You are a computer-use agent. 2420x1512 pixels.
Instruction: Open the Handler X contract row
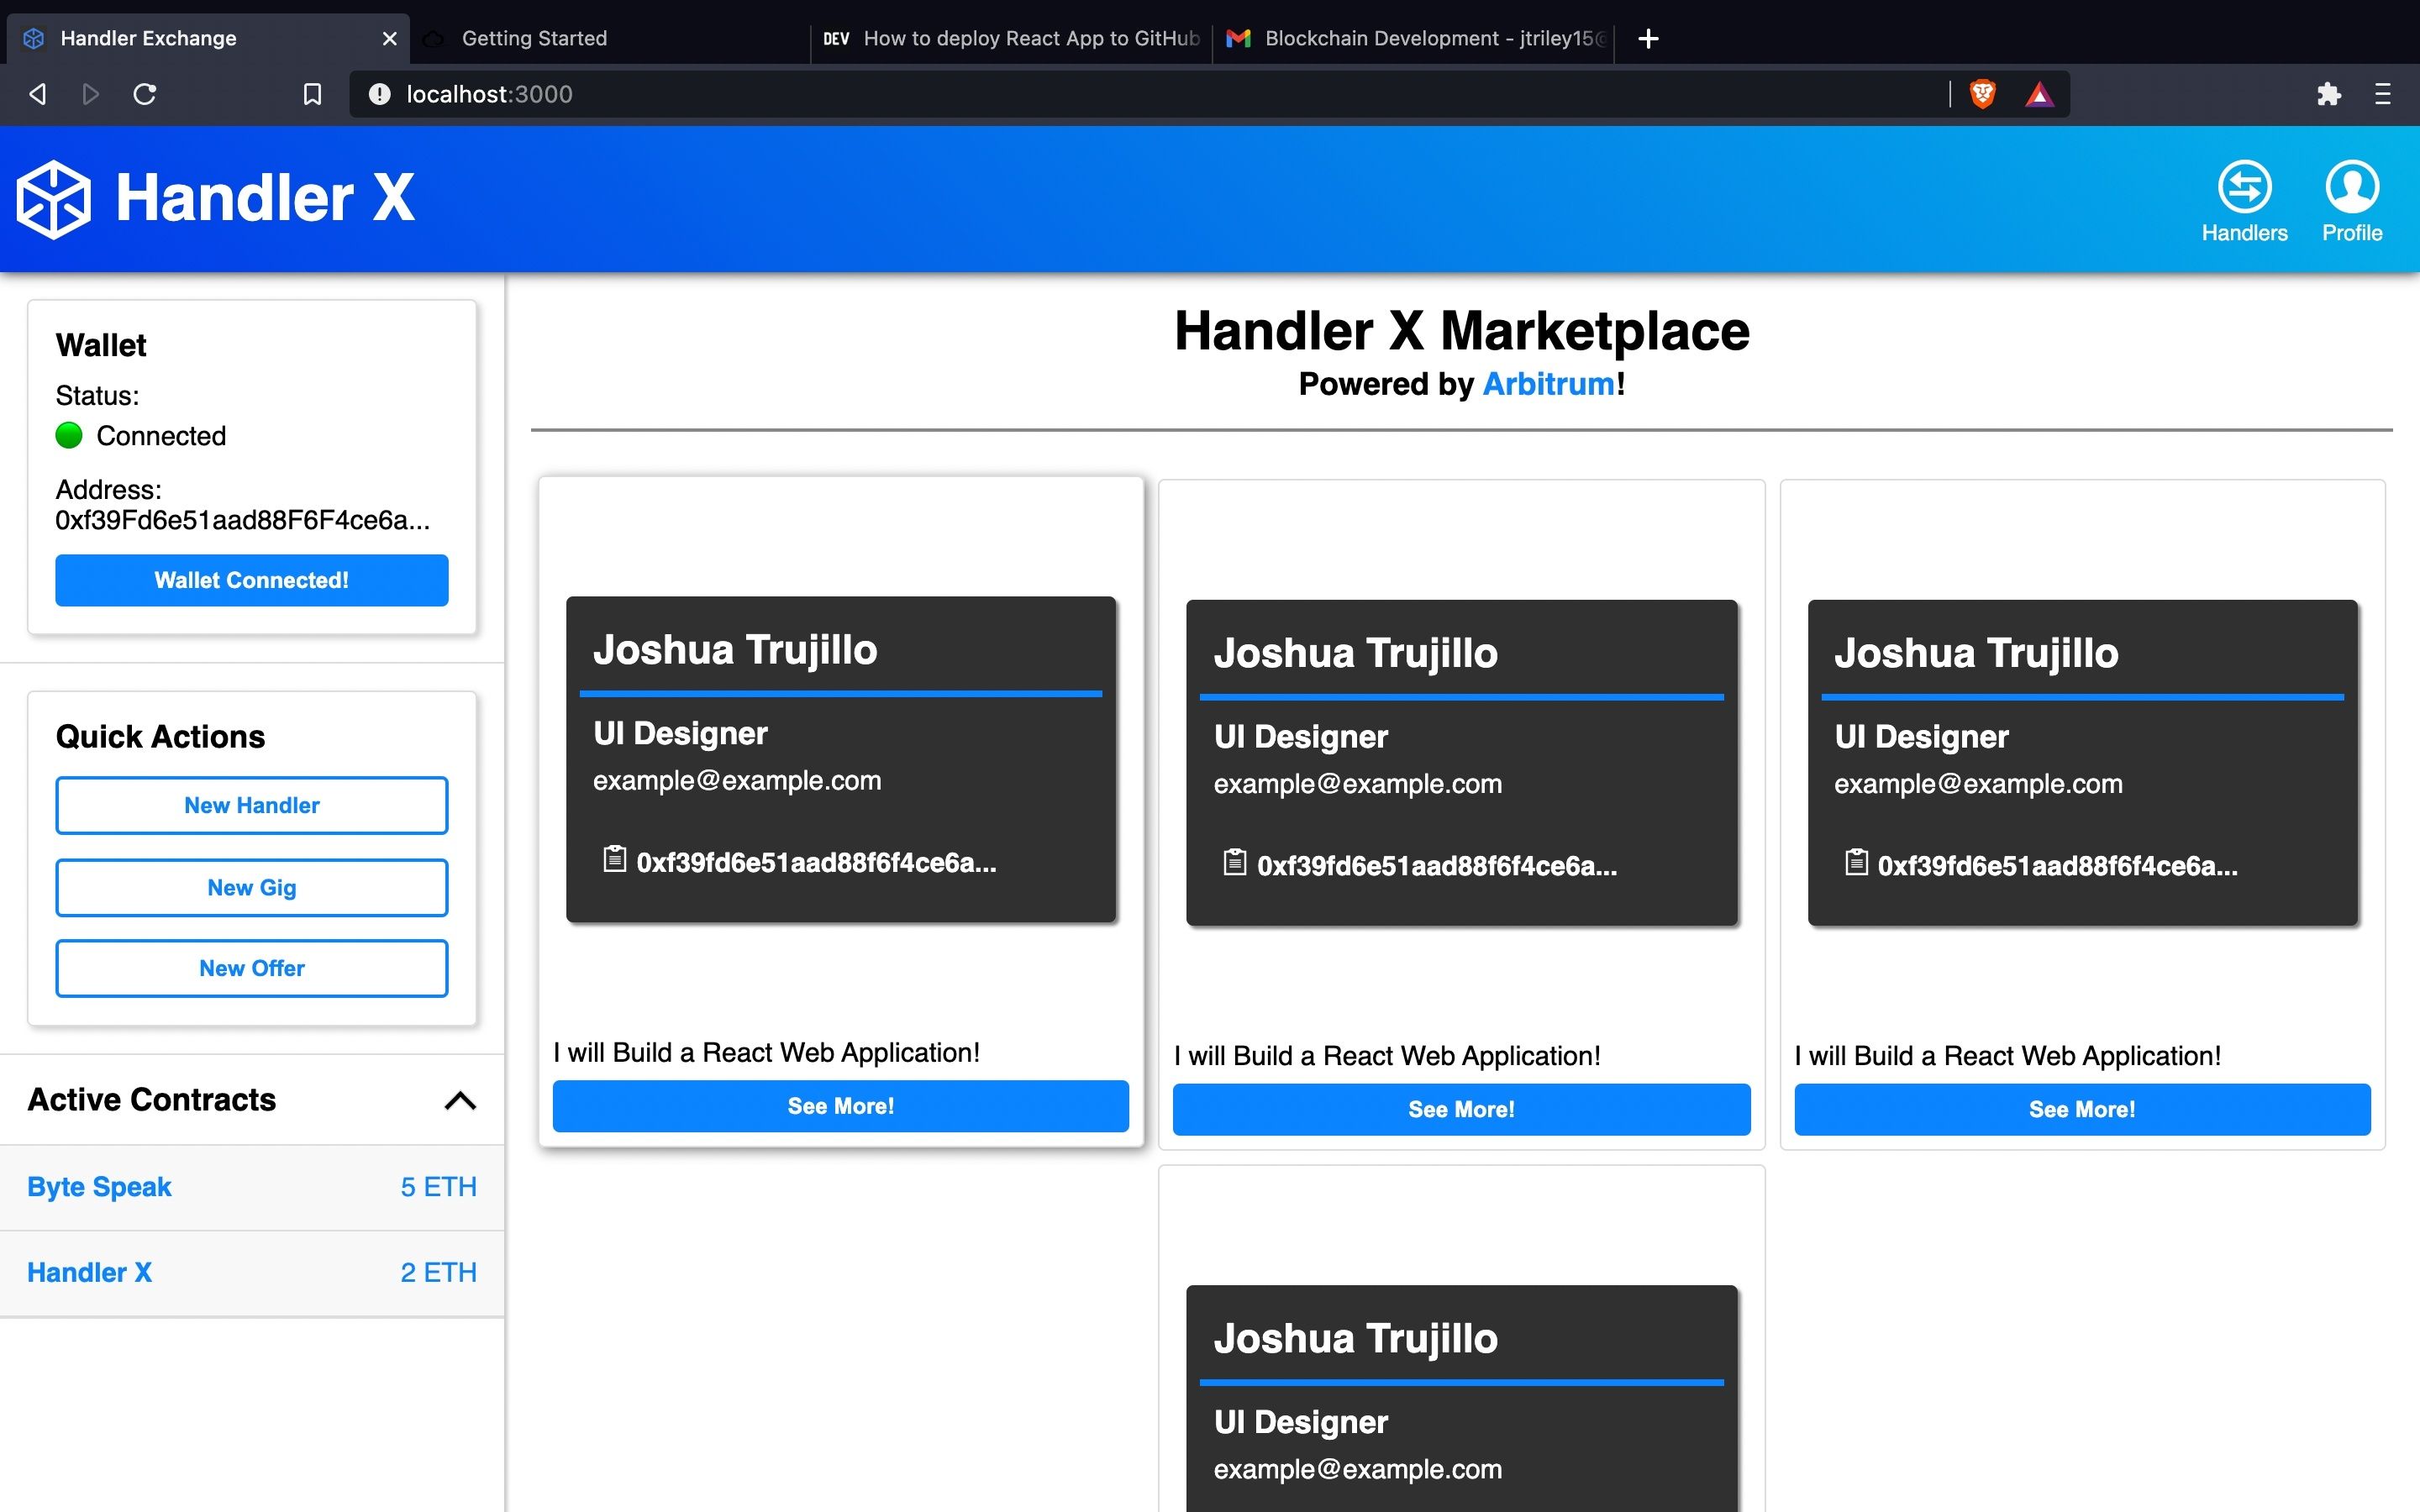[x=252, y=1273]
